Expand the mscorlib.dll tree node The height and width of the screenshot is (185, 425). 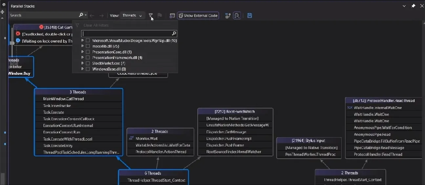coord(83,46)
